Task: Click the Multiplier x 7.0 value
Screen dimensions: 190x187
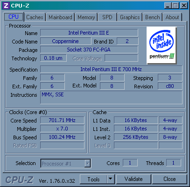Action: [62, 129]
